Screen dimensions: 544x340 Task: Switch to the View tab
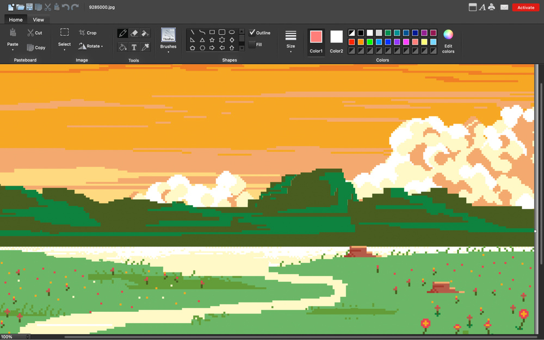point(38,19)
